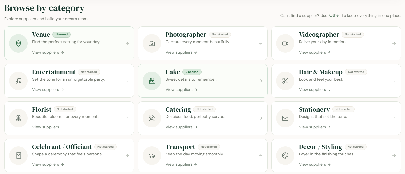
Task: Click the 'Not started' badge beside Catering
Action: point(204,109)
